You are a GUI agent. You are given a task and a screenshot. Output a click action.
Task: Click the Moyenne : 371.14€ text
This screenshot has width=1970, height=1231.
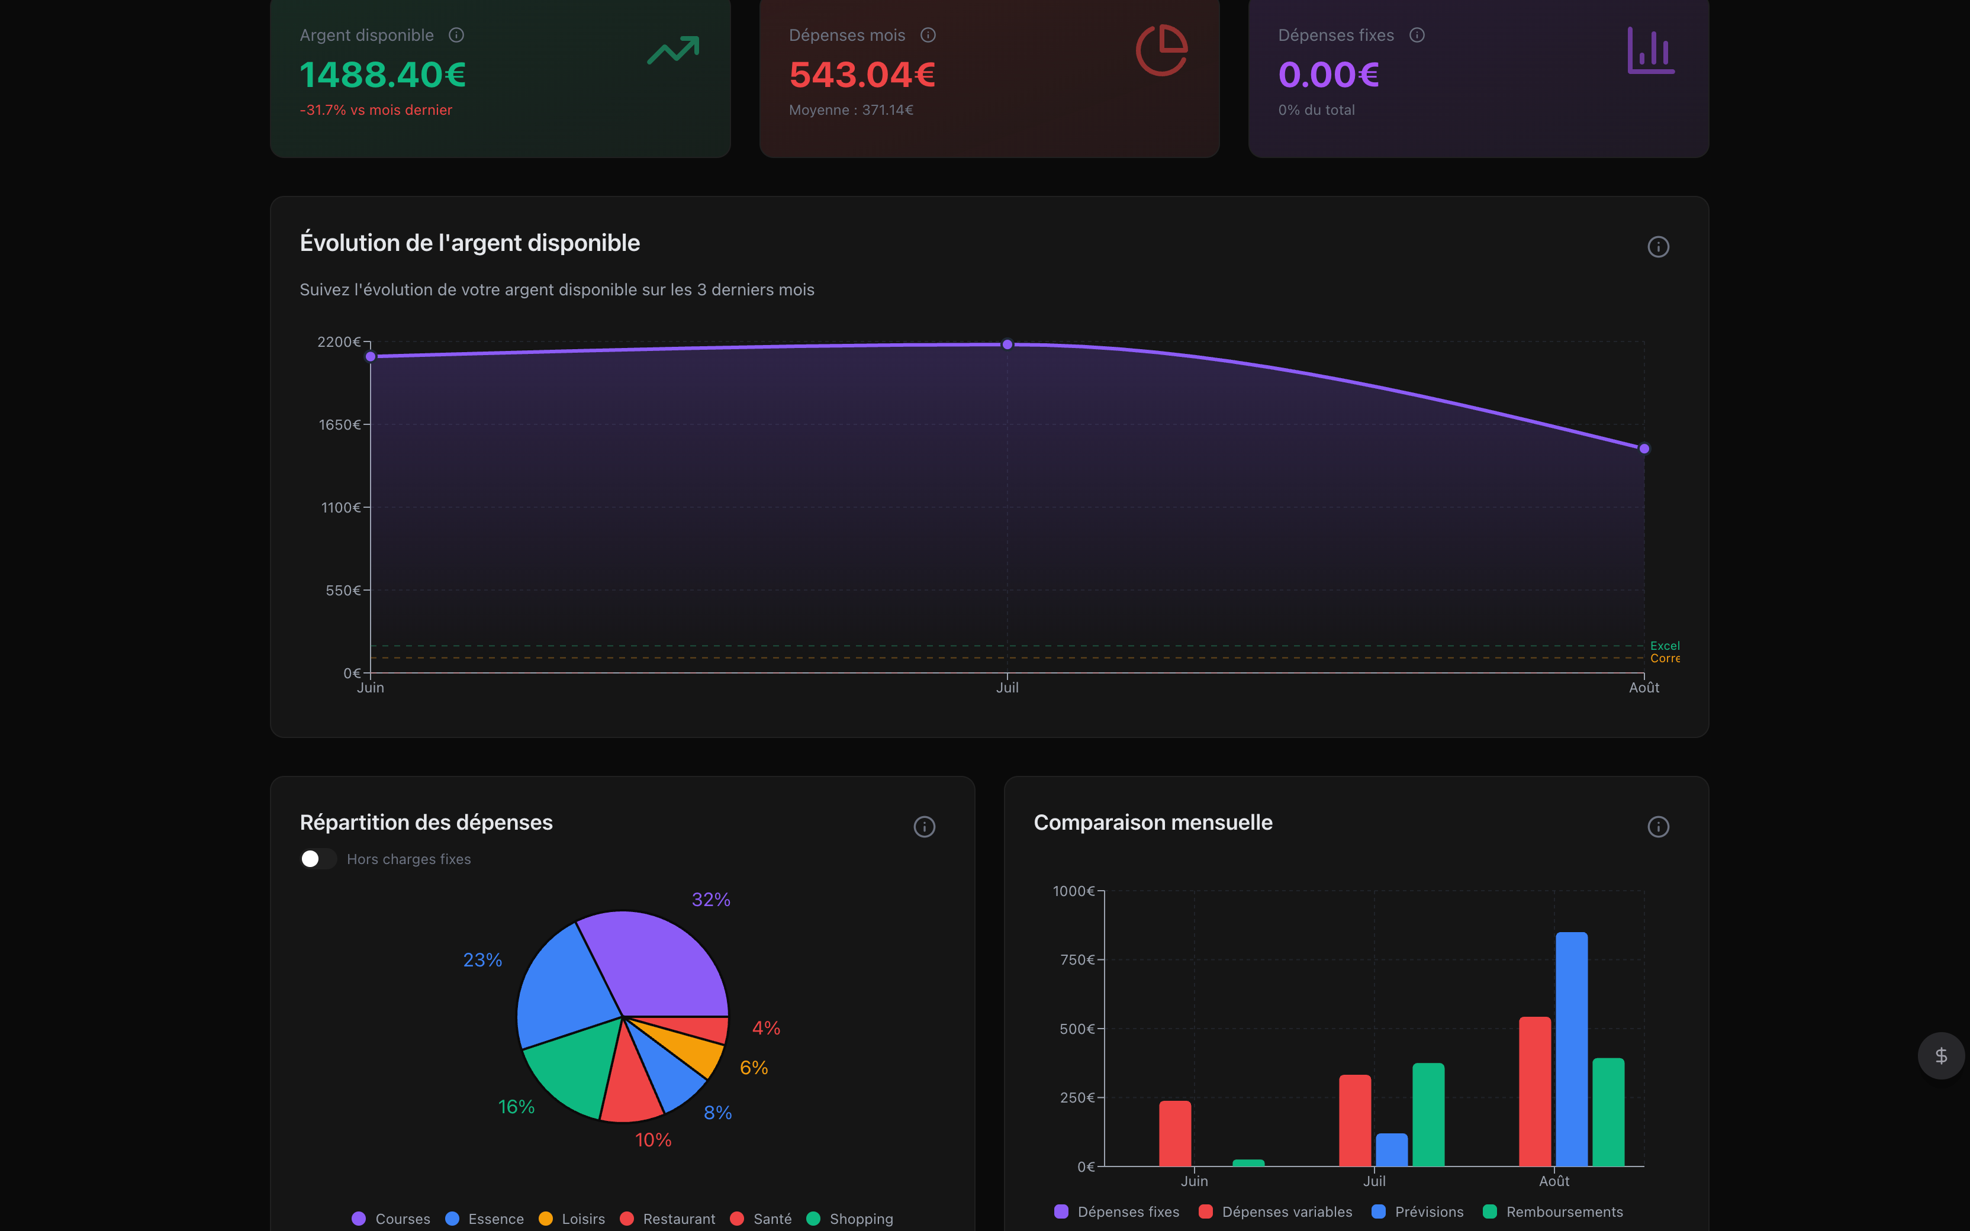(x=851, y=110)
